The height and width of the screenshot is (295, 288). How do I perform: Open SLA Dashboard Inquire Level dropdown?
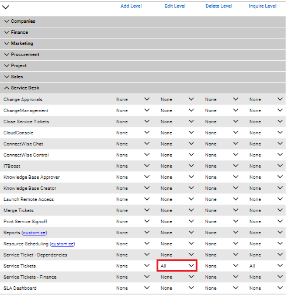266,288
